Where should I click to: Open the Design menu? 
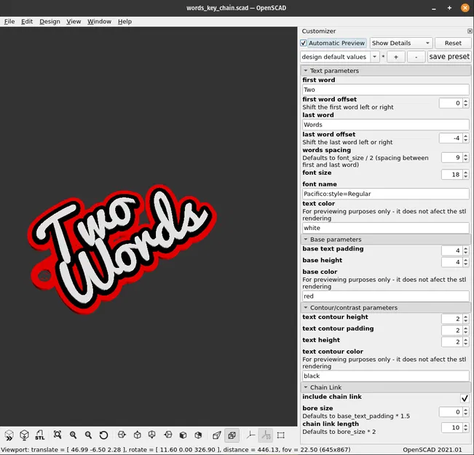(50, 21)
